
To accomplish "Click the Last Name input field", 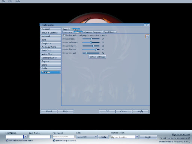I will tap(40, 137).
